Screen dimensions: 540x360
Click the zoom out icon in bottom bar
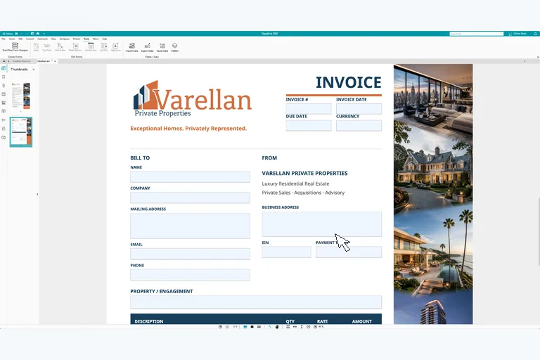tap(308, 326)
